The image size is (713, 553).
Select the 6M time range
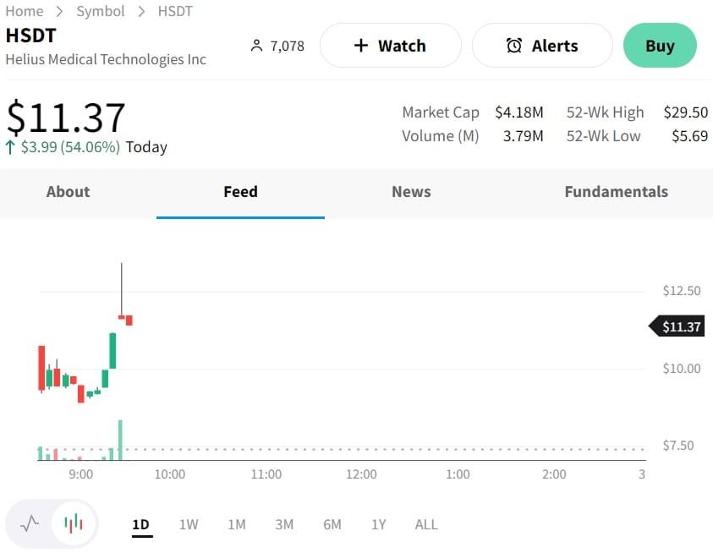(x=332, y=524)
